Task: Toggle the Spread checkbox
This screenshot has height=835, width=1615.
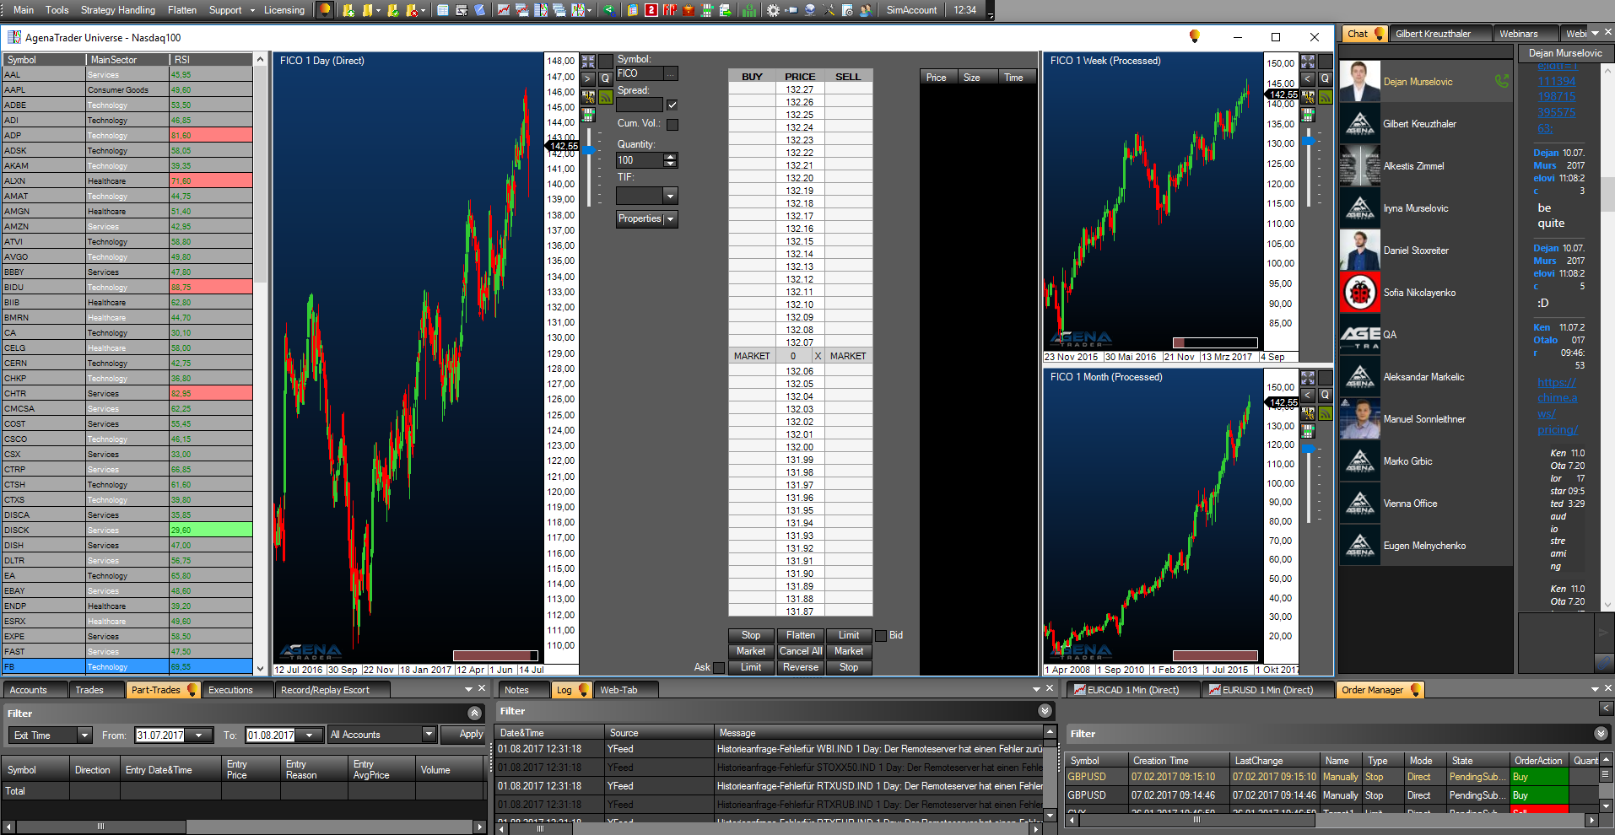Action: [x=672, y=105]
